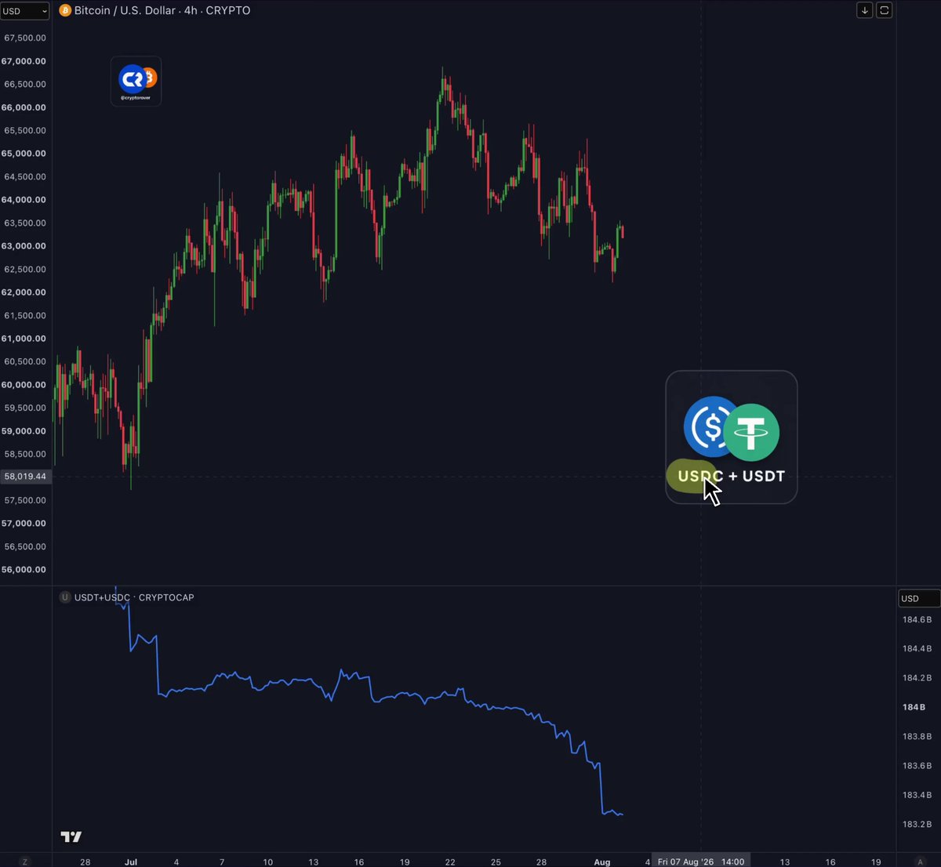
Task: Click the green Tether USDT coin icon
Action: pos(751,432)
